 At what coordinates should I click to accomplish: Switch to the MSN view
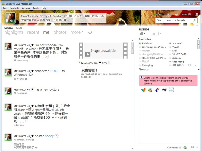[19, 28]
